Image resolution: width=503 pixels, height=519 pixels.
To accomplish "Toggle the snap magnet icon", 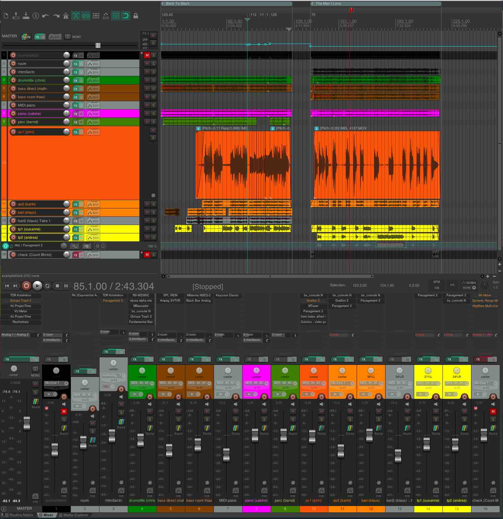I will (x=126, y=16).
